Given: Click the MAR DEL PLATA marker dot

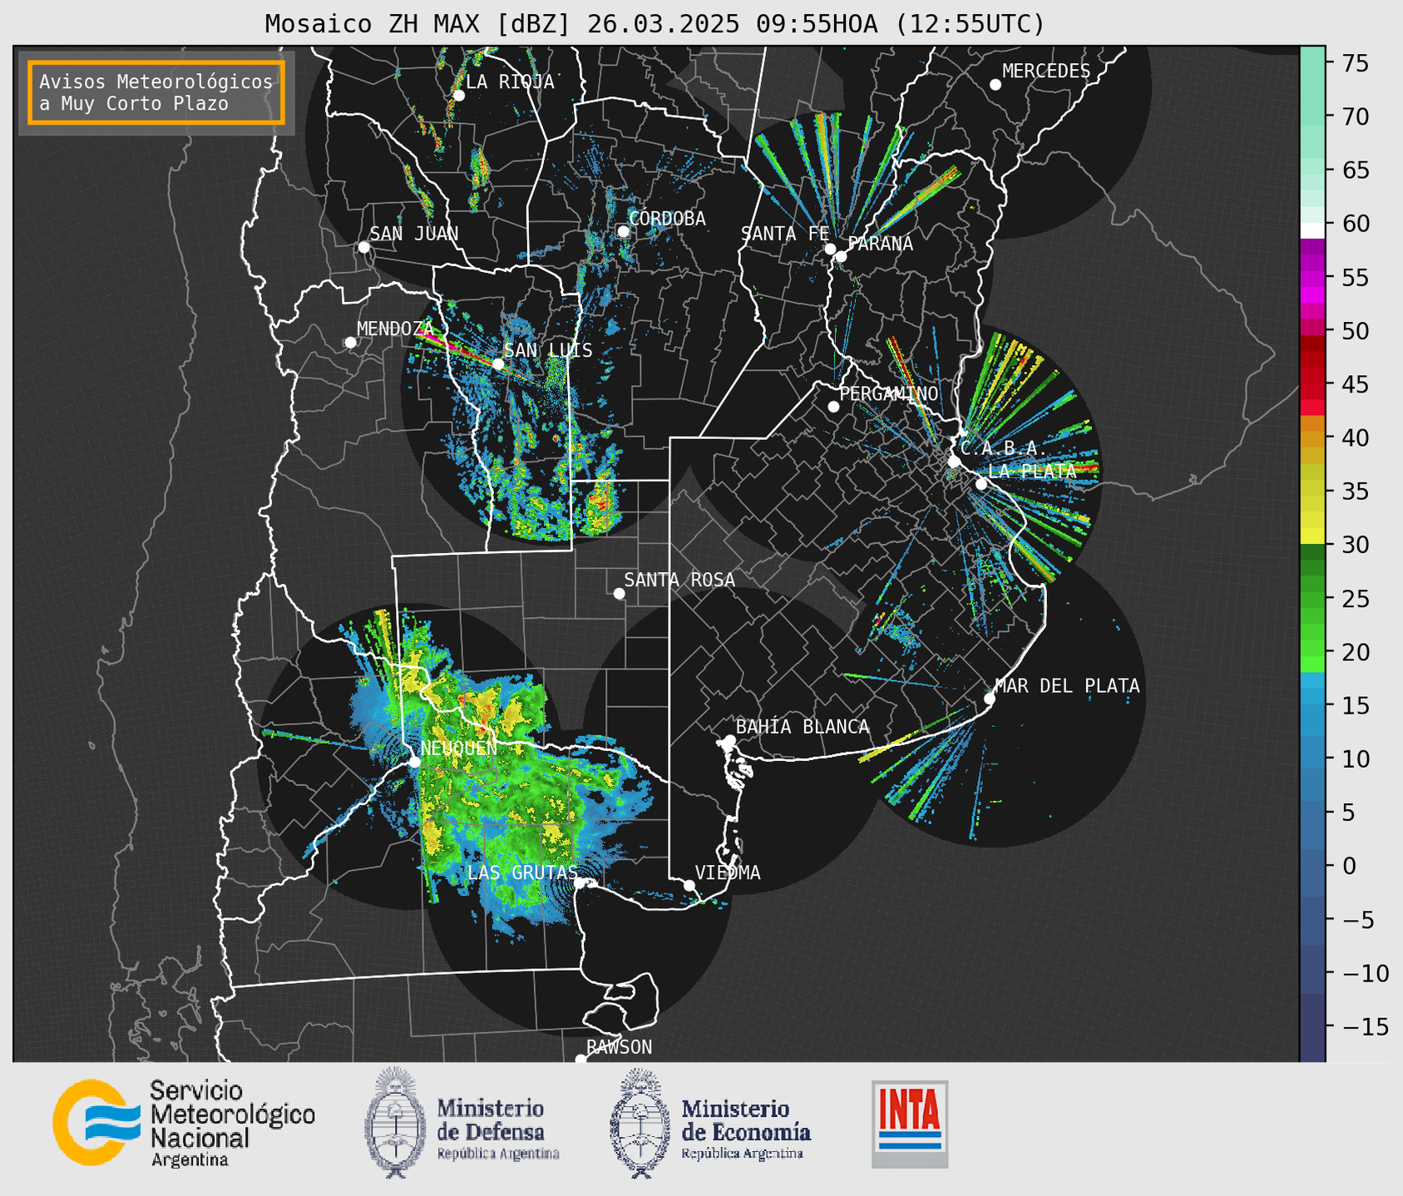Looking at the screenshot, I should (989, 699).
